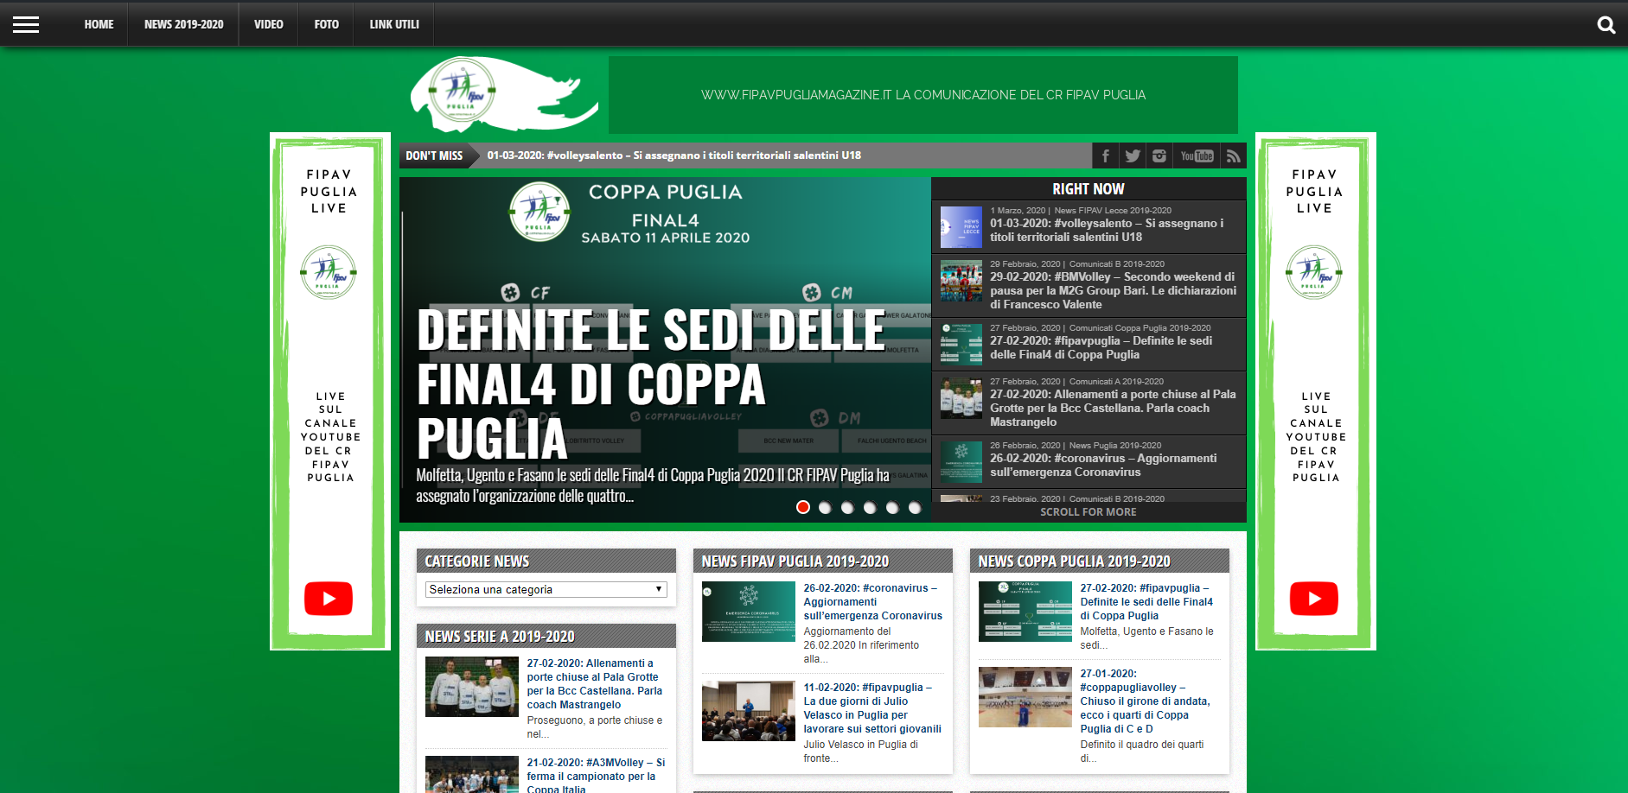Thumbnail of #volleysalento Right Now item
This screenshot has width=1628, height=793.
[x=961, y=227]
